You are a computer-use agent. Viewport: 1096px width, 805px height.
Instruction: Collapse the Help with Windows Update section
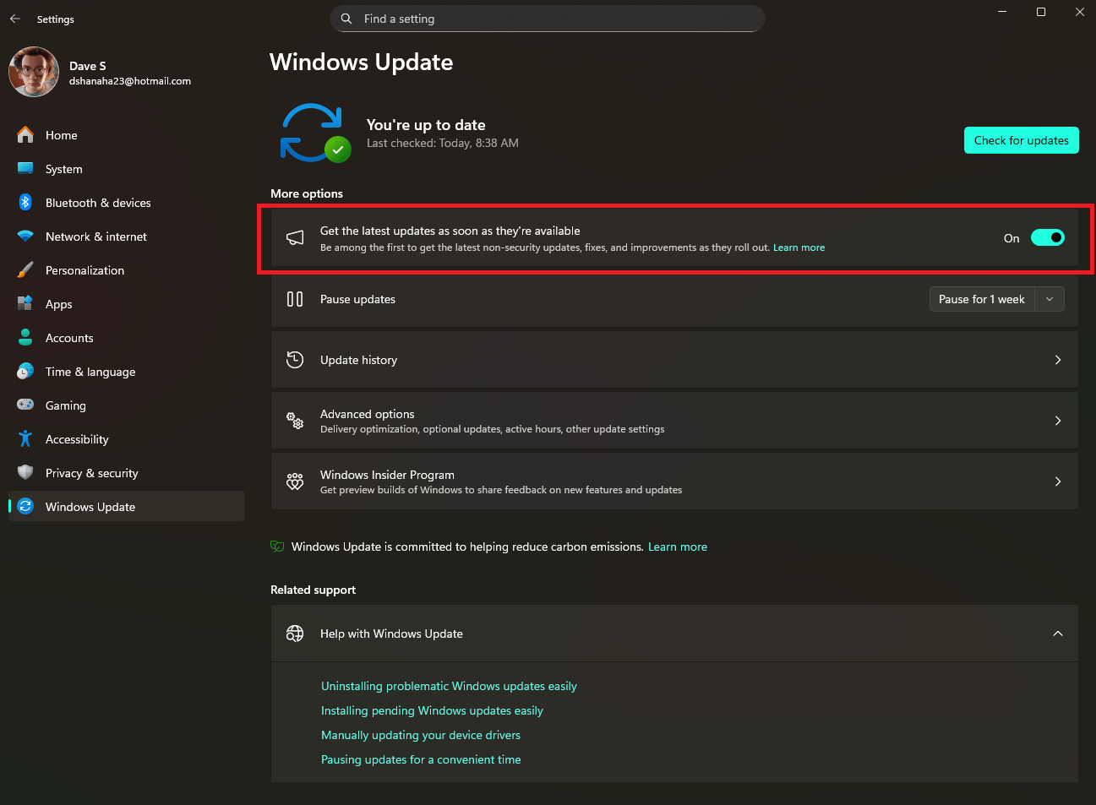point(1057,634)
